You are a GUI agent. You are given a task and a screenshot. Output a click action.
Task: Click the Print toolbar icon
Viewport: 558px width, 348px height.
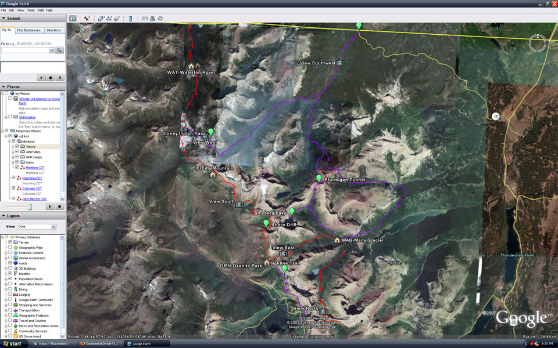[x=152, y=19]
